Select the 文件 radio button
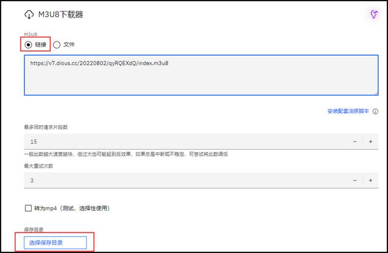Image resolution: width=388 pixels, height=253 pixels. [x=57, y=44]
